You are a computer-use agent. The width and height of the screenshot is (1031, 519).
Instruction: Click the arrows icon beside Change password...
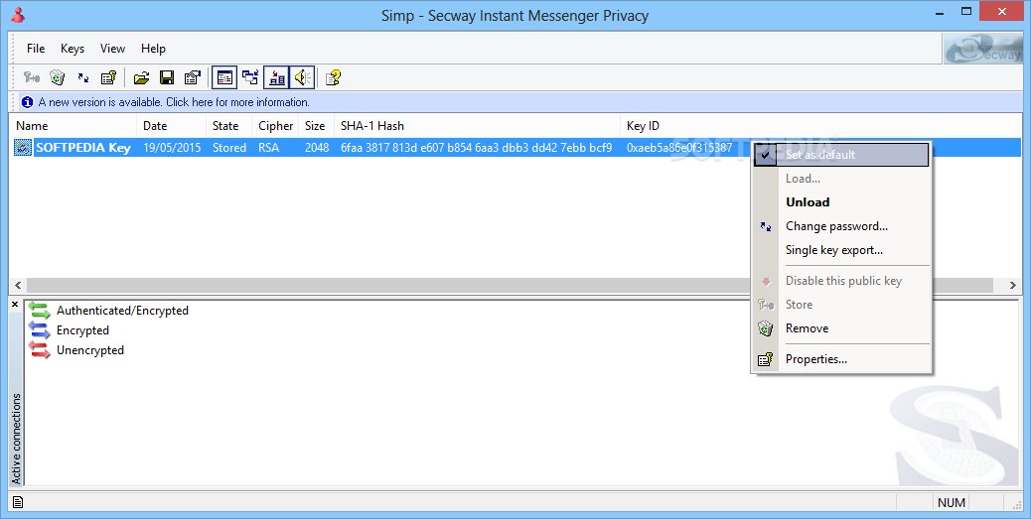click(766, 226)
